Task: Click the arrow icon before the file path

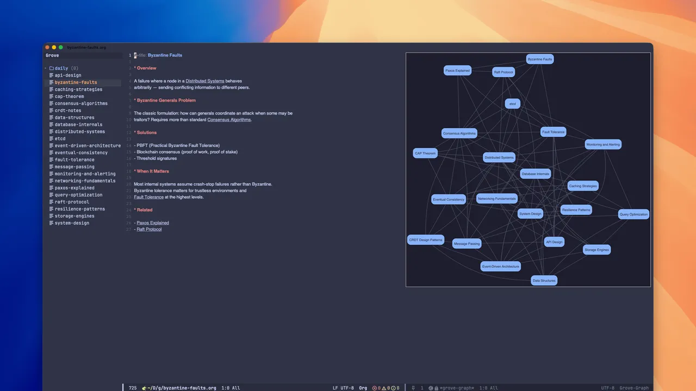Action: pos(144,388)
